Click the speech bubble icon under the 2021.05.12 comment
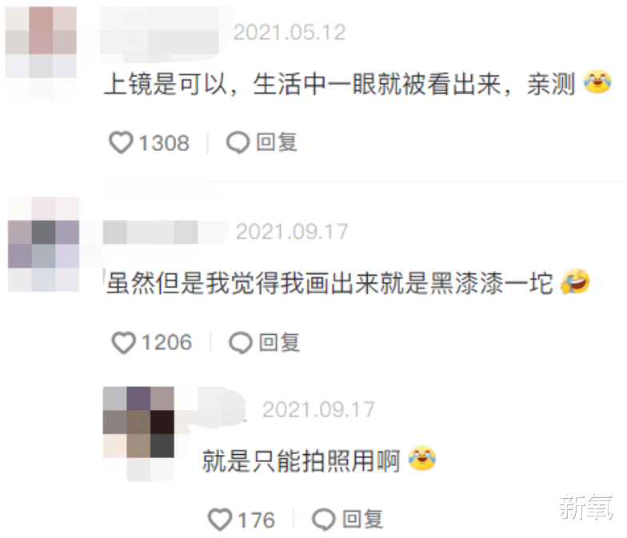Image resolution: width=627 pixels, height=538 pixels. [238, 142]
